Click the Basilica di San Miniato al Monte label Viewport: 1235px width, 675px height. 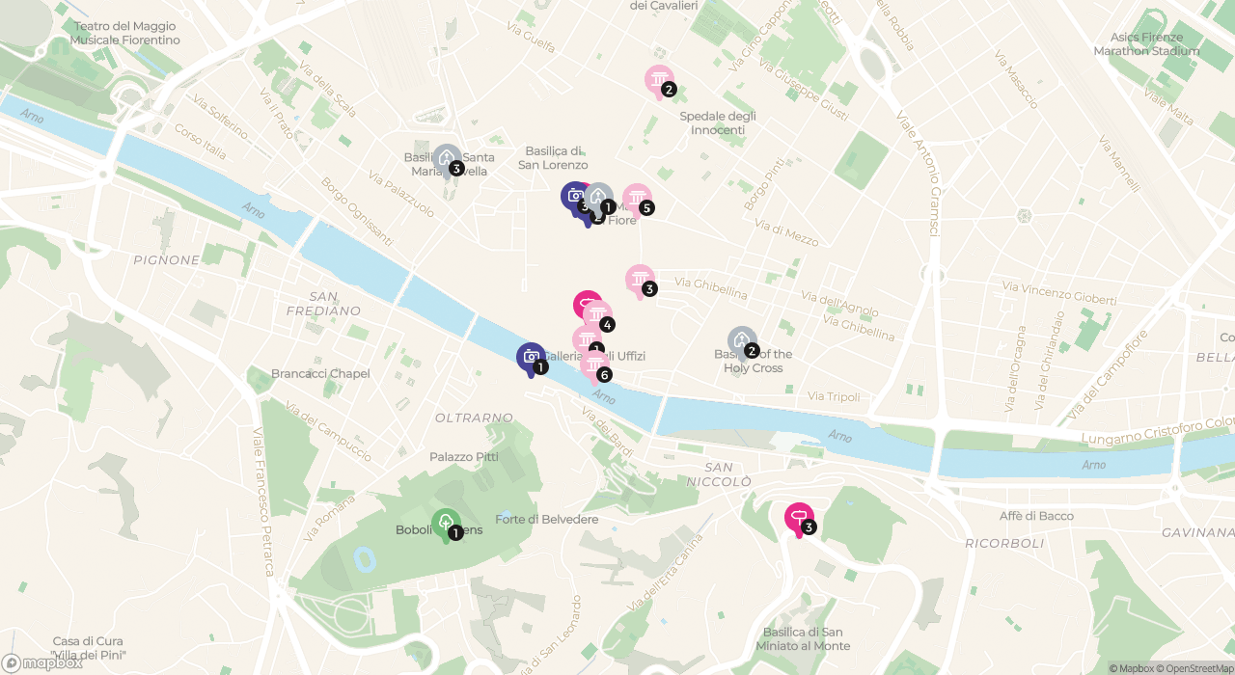[807, 639]
